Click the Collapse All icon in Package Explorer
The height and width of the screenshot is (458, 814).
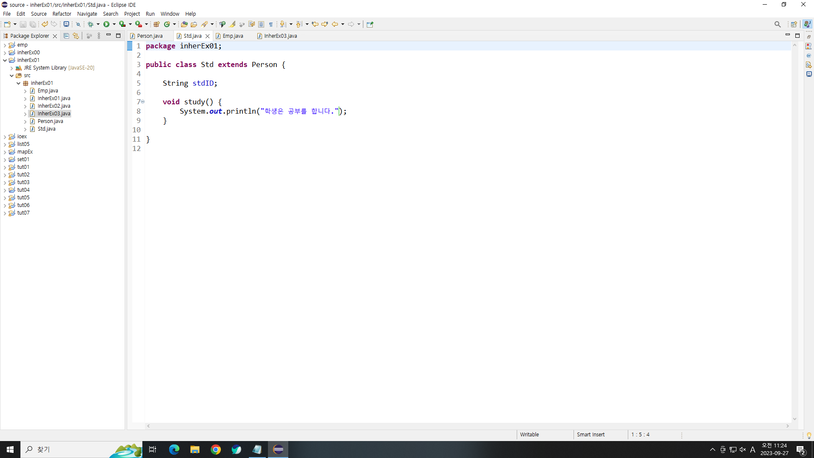pos(66,36)
